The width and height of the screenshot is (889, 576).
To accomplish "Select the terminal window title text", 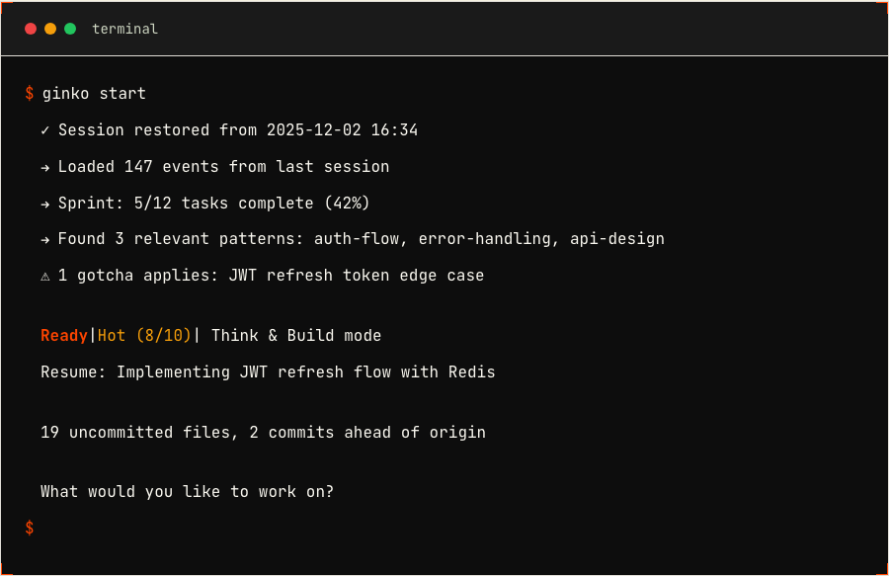I will pyautogui.click(x=124, y=29).
